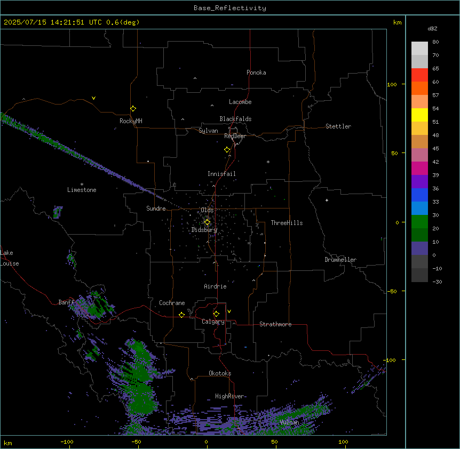The image size is (460, 449).
Task: Click the HighRiver label
Action: click(229, 396)
